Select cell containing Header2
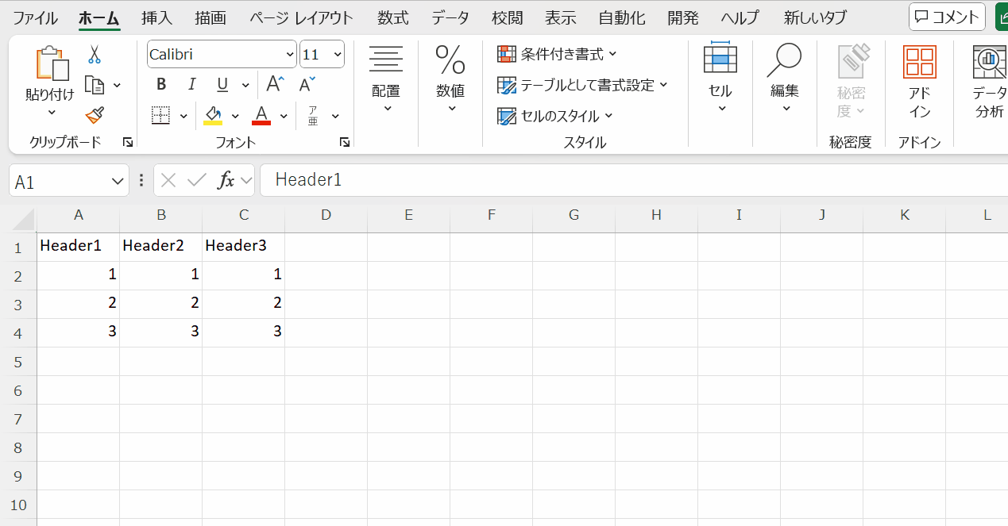 161,247
